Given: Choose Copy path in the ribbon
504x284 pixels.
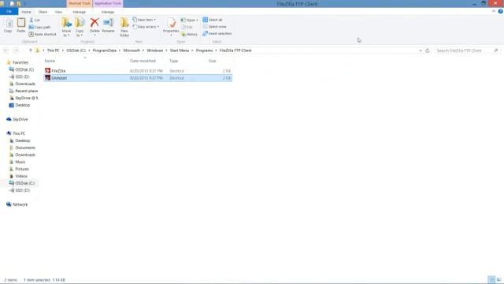Looking at the screenshot, I should click(x=40, y=27).
